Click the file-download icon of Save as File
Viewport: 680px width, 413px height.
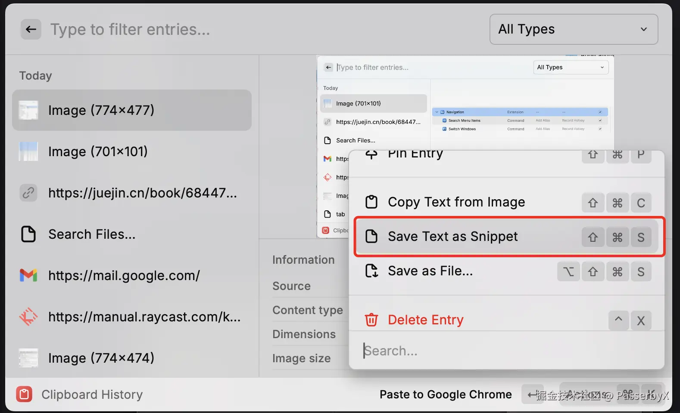371,271
